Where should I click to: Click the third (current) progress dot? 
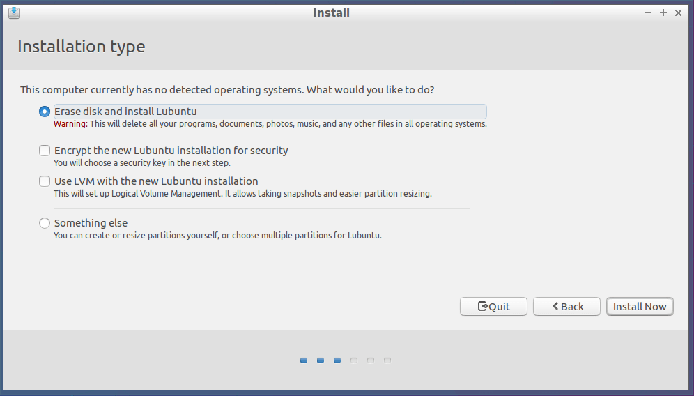click(337, 360)
